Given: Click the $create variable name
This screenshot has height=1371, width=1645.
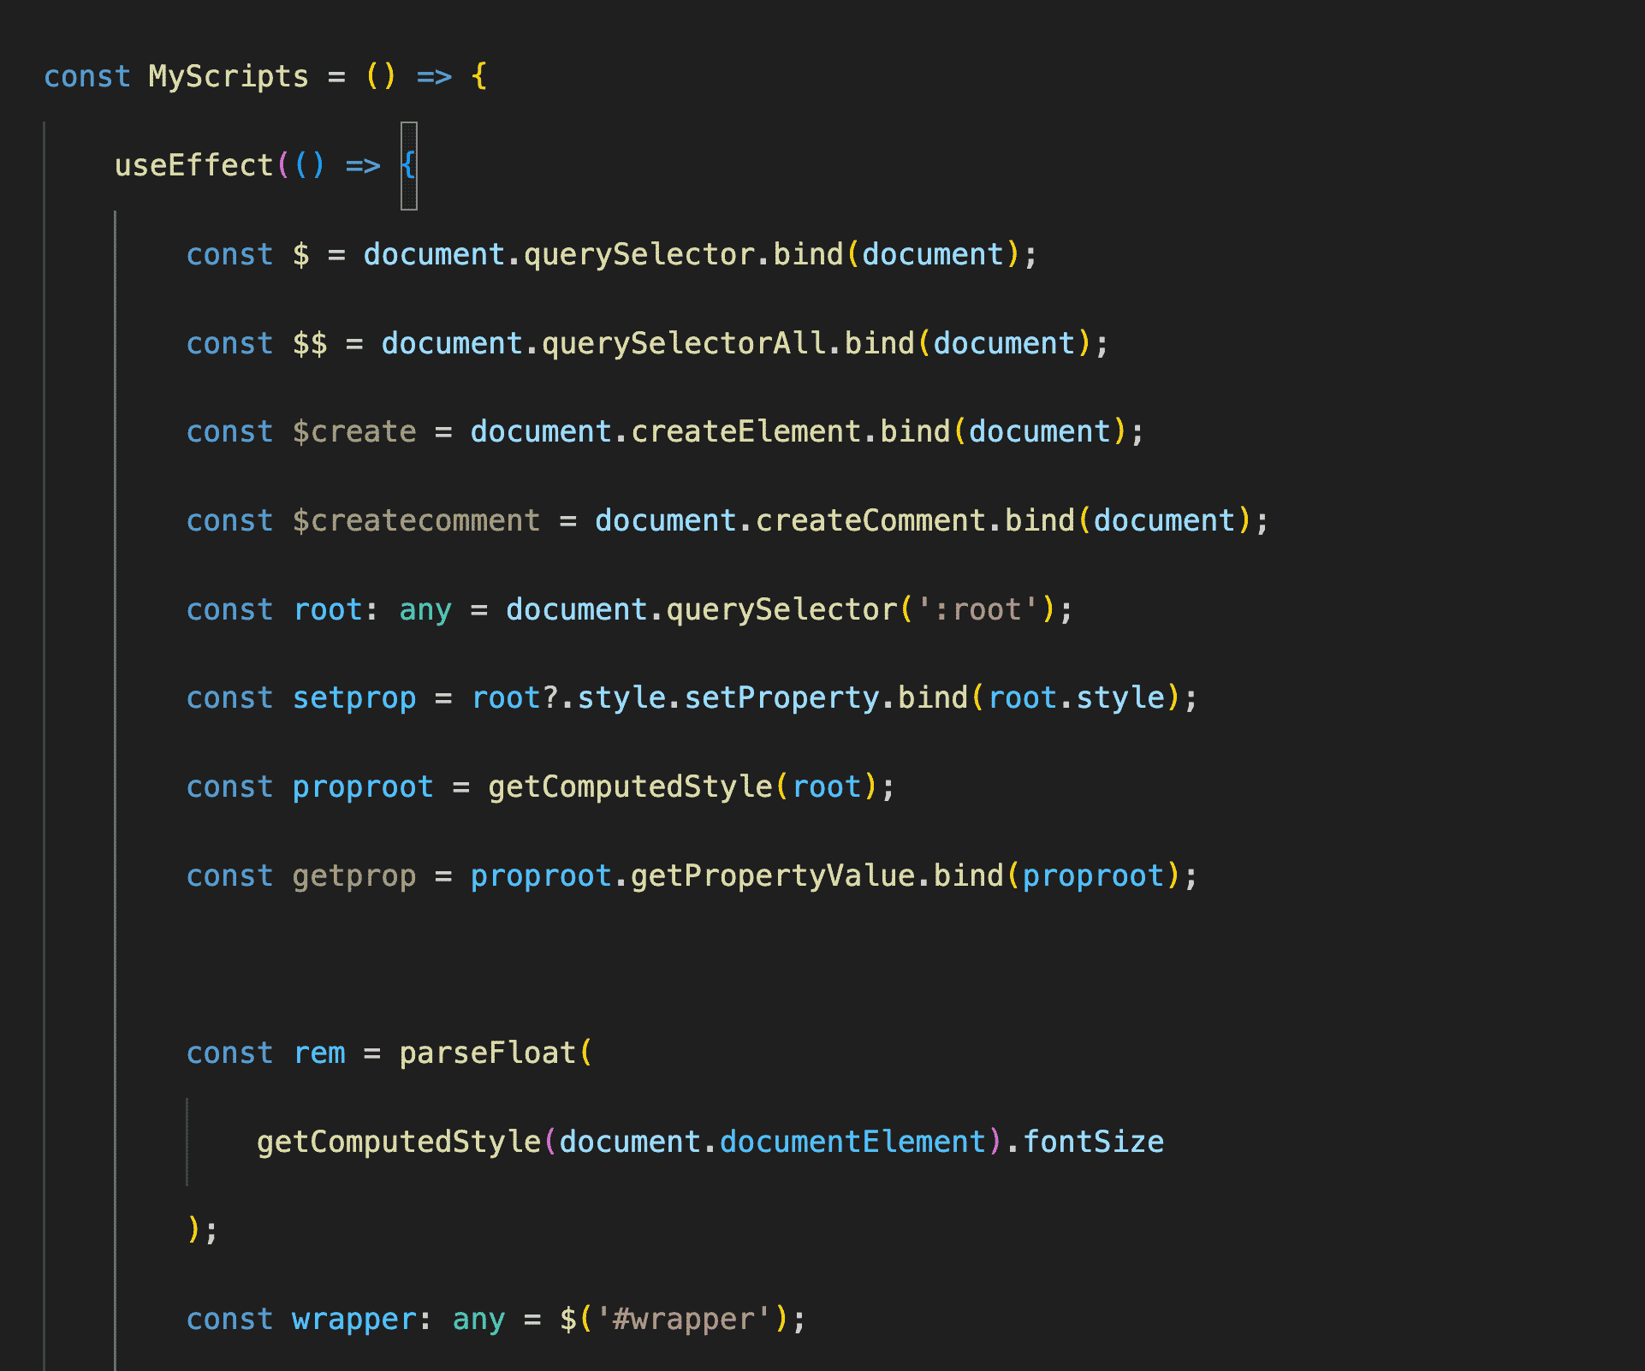Looking at the screenshot, I should tap(354, 431).
